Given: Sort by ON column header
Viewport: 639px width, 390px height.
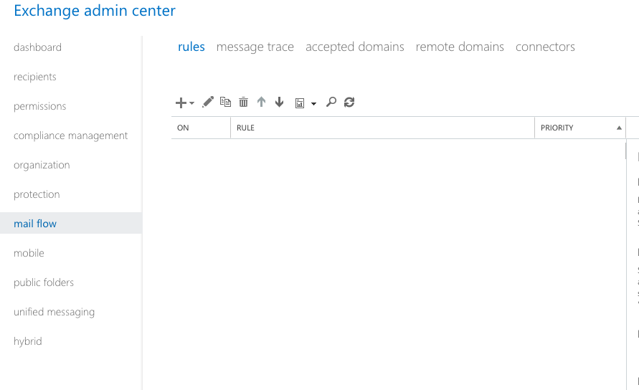Looking at the screenshot, I should tap(201, 128).
